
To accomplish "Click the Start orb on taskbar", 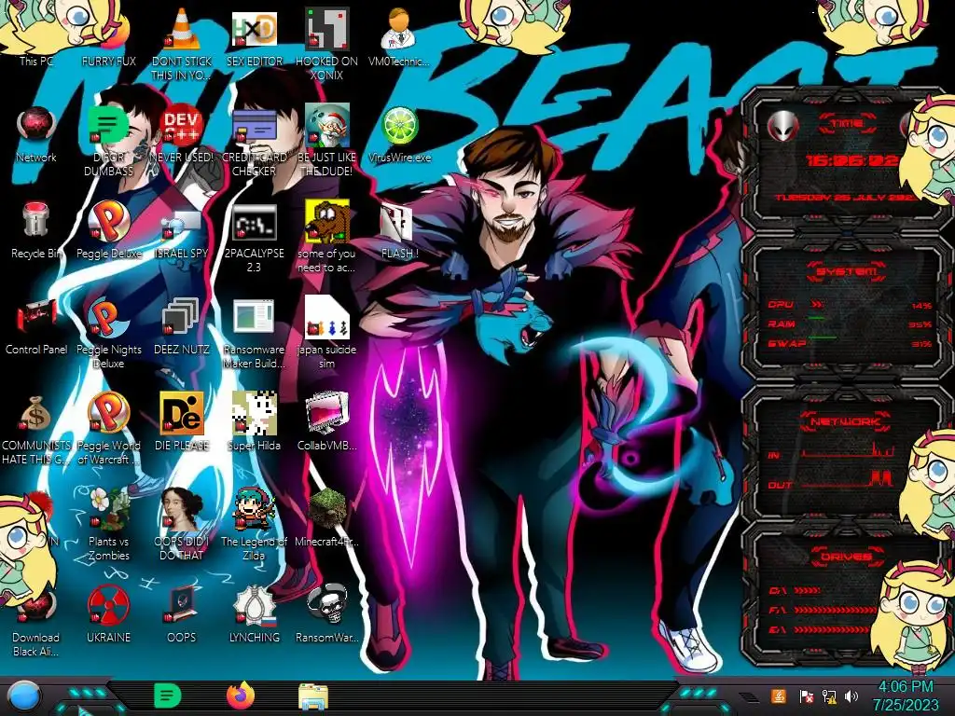I will (x=24, y=696).
